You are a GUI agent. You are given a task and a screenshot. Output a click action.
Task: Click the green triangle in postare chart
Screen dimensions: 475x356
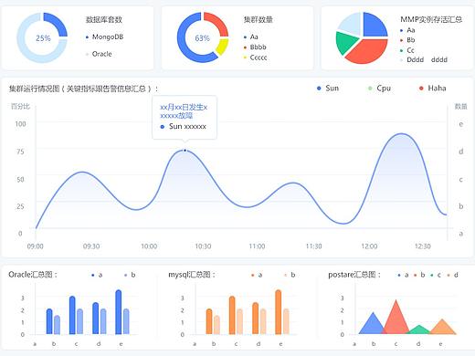(x=419, y=330)
